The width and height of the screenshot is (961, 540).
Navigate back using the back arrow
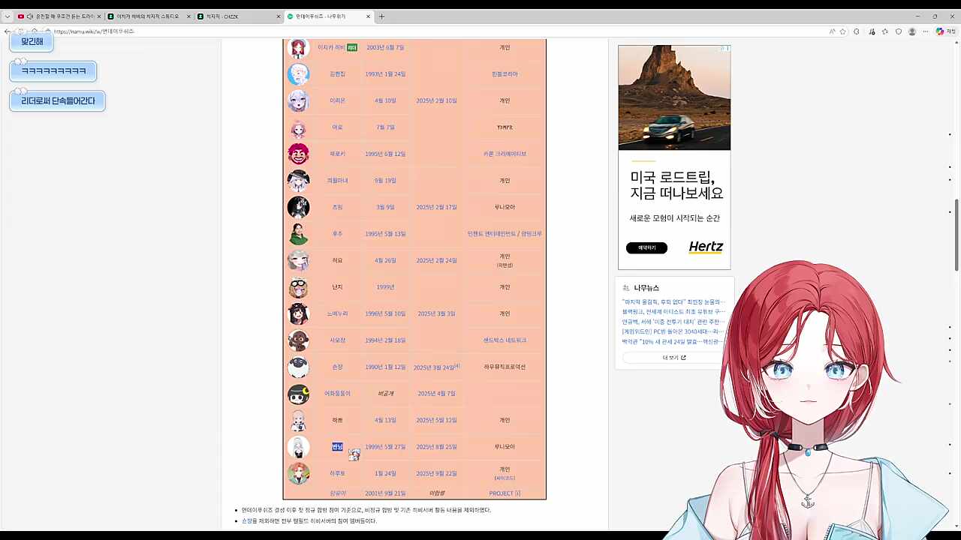point(8,31)
